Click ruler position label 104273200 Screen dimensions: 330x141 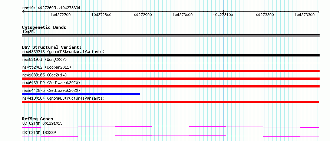264,15
